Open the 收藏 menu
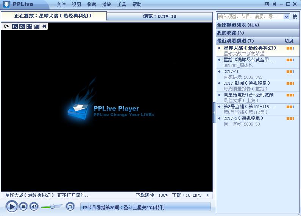 coord(91,4)
